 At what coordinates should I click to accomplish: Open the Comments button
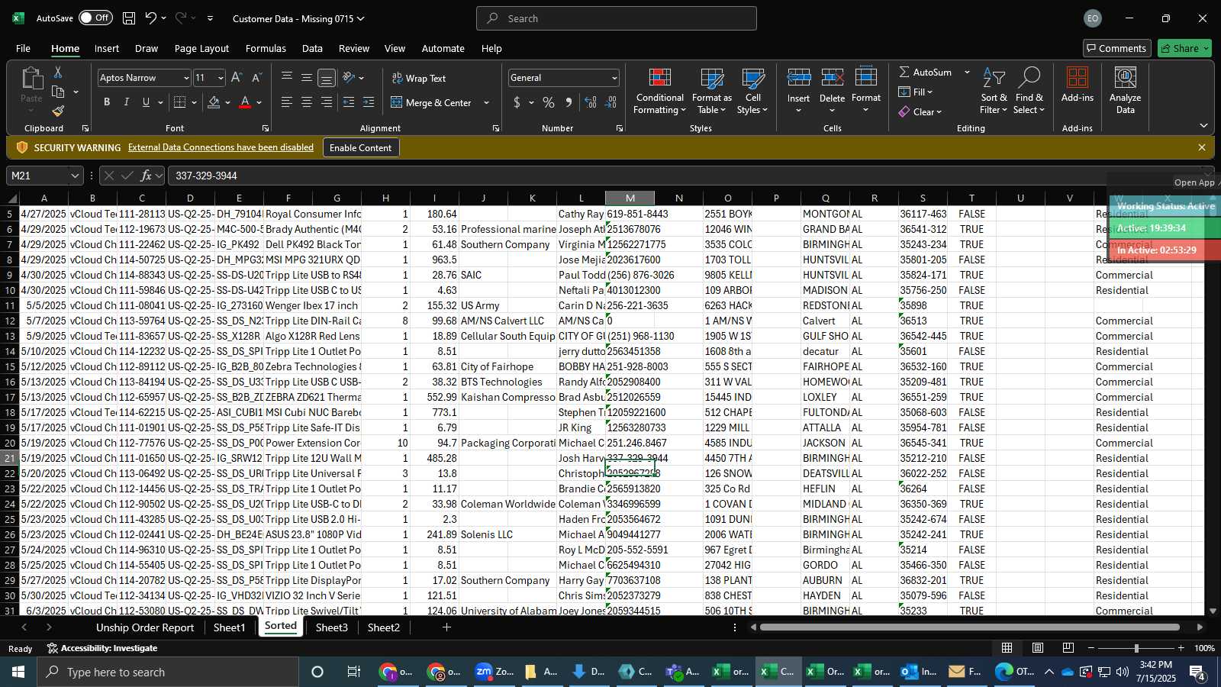[1116, 48]
